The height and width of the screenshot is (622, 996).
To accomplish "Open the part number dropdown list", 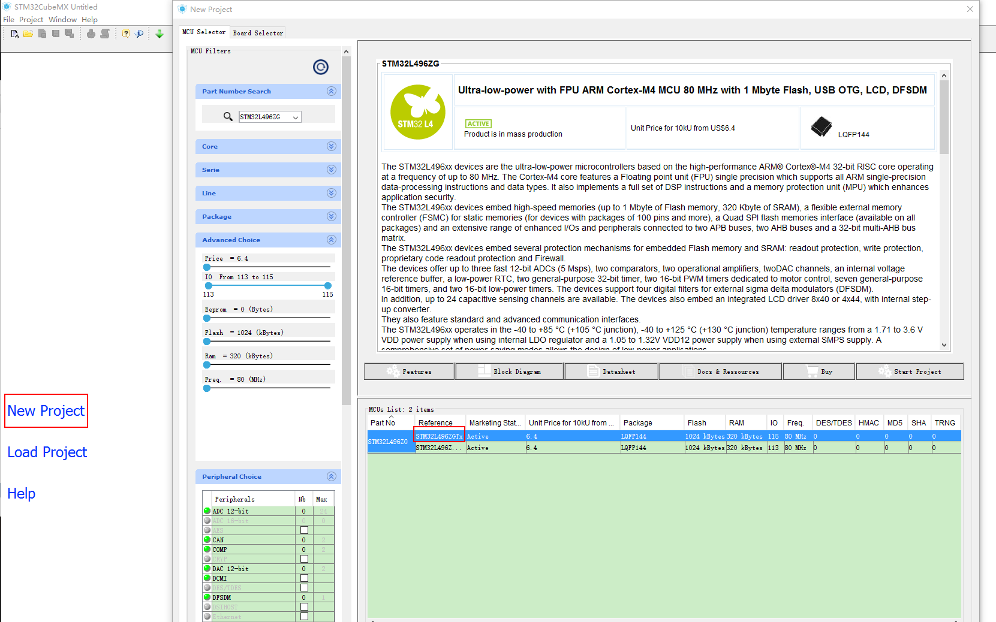I will coord(296,117).
